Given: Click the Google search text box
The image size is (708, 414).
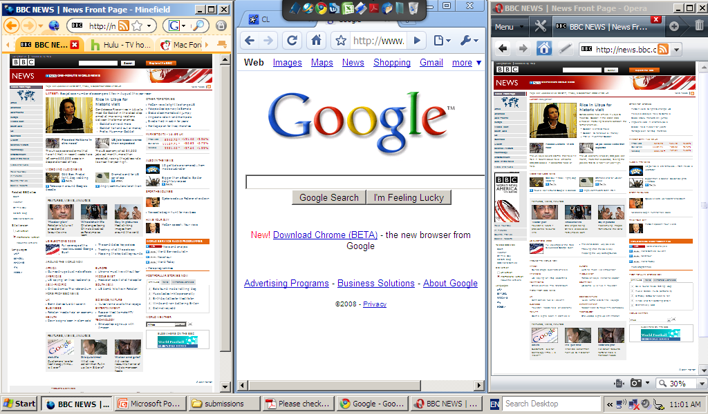Looking at the screenshot, I should tap(365, 182).
